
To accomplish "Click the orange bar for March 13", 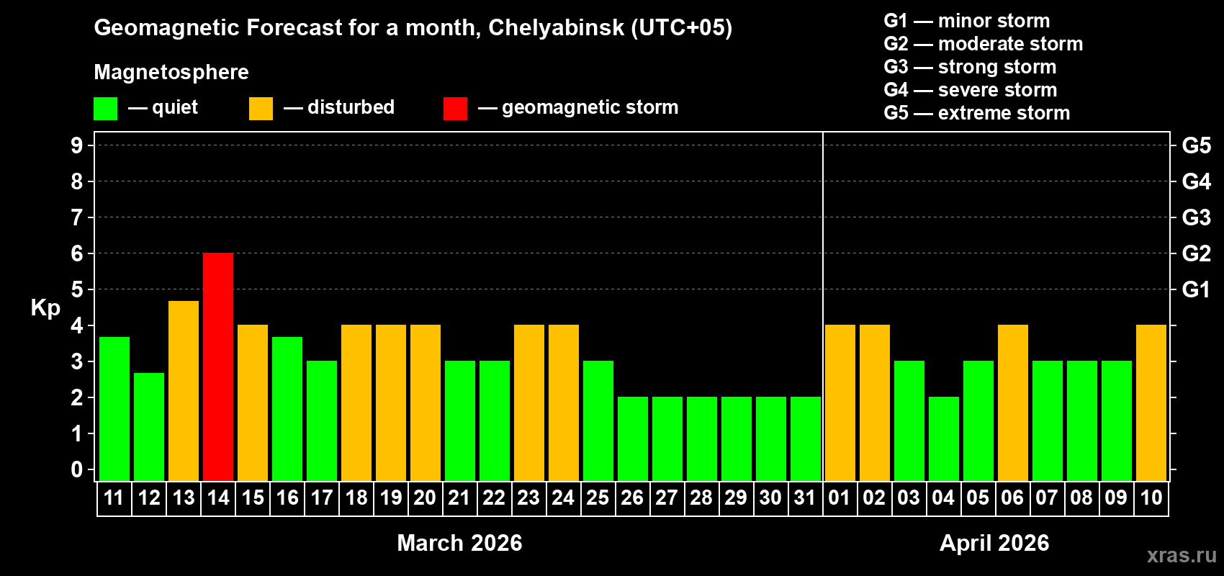I will (184, 391).
